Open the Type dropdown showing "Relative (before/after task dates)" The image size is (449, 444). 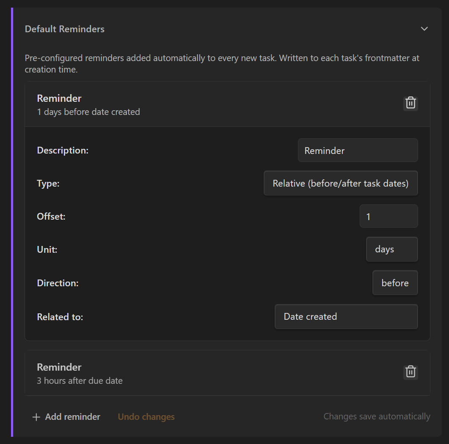pyautogui.click(x=341, y=183)
